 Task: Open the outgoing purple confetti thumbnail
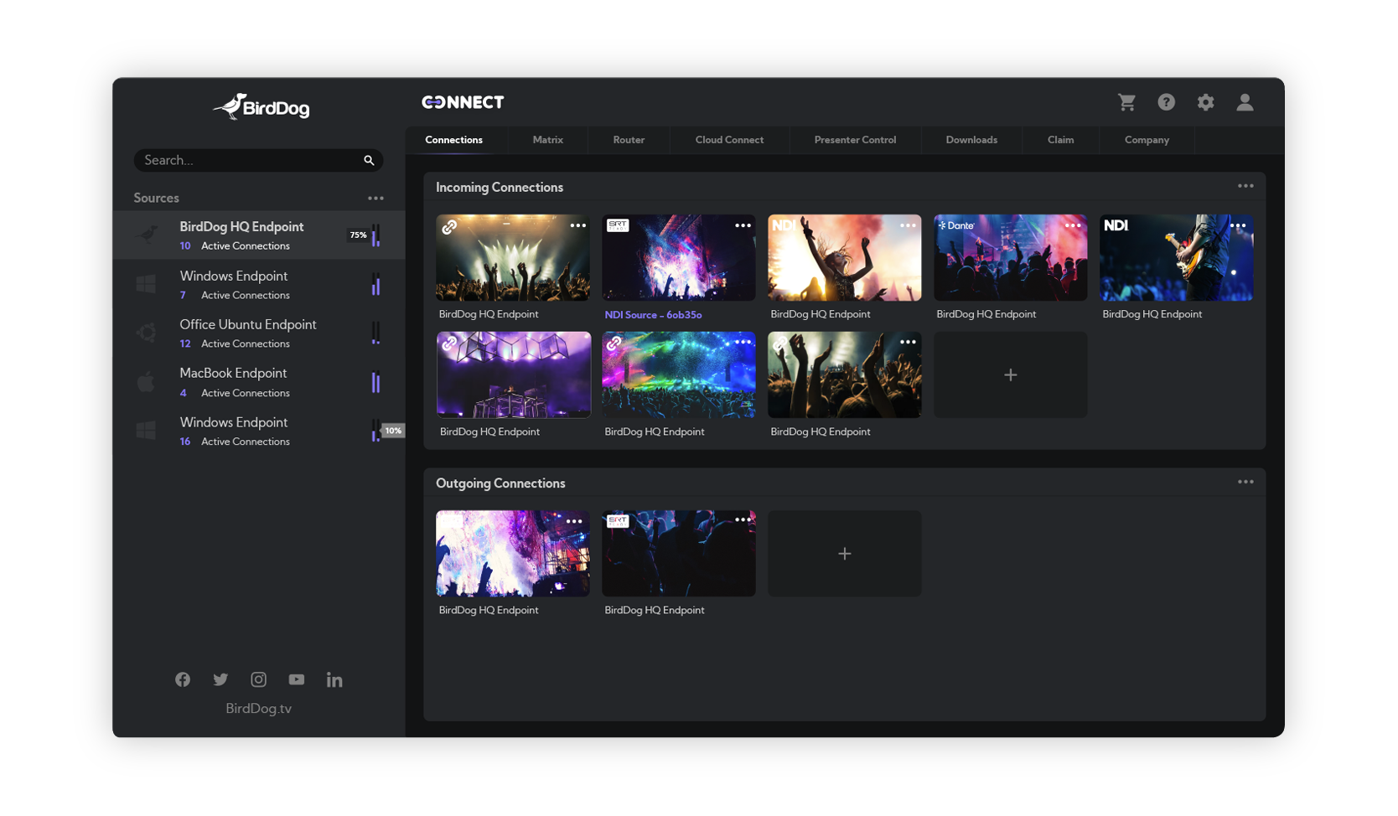click(513, 554)
